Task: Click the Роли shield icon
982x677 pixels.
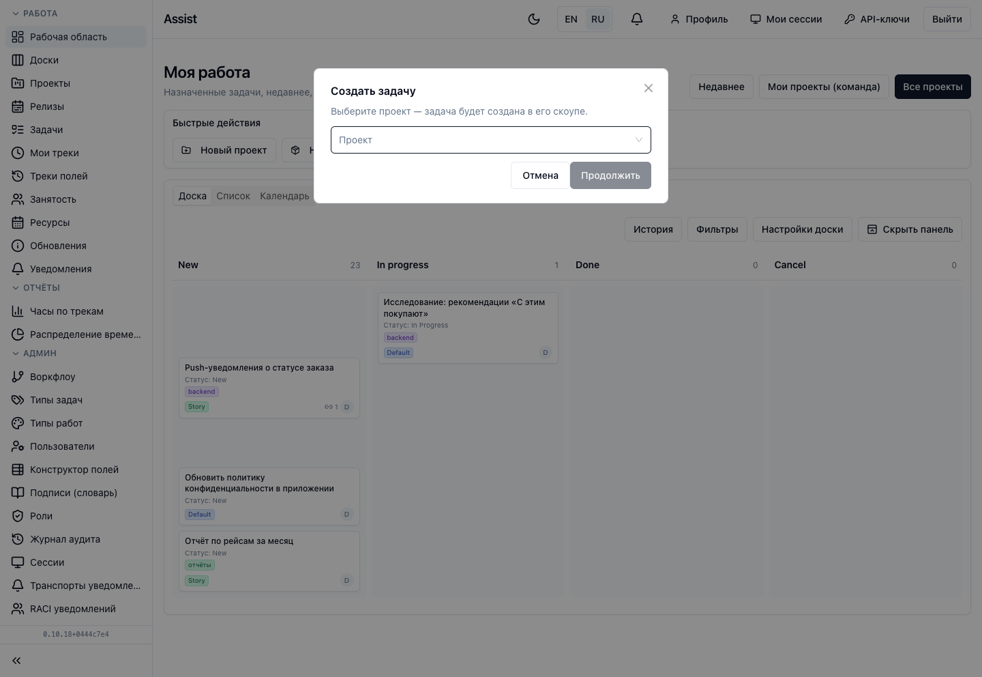Action: coord(18,516)
